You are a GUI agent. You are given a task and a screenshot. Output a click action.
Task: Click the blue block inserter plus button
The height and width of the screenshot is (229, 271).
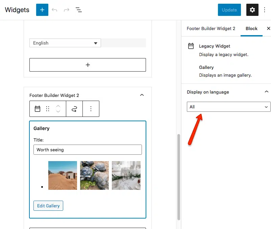[42, 10]
